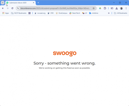Open the Extensions puzzle icon

click(x=105, y=8)
